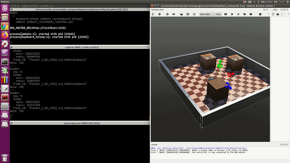Toggle the scene tree panel in Webots toolbar
290x163 pixels.
tap(153, 14)
